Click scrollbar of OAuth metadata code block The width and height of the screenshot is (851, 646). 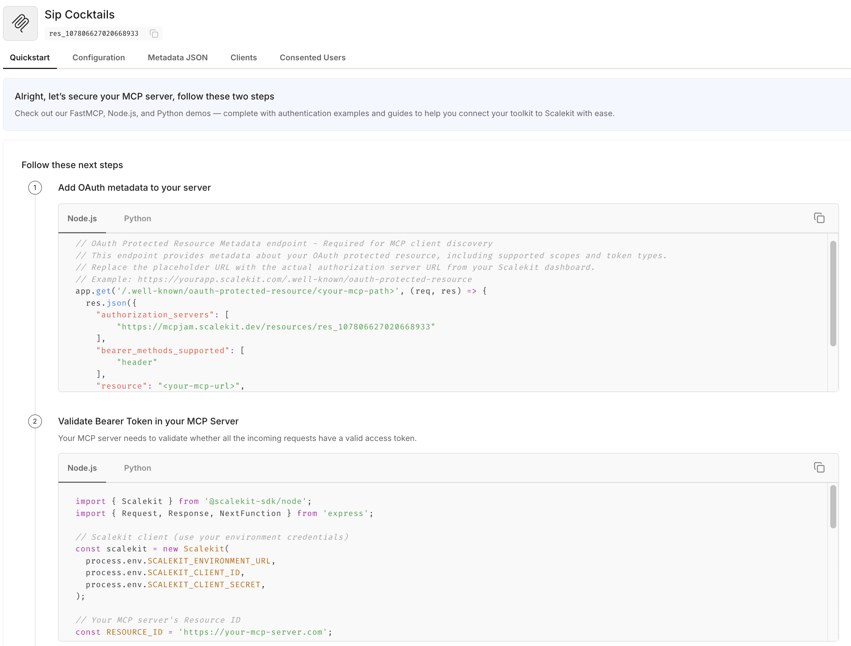point(833,293)
